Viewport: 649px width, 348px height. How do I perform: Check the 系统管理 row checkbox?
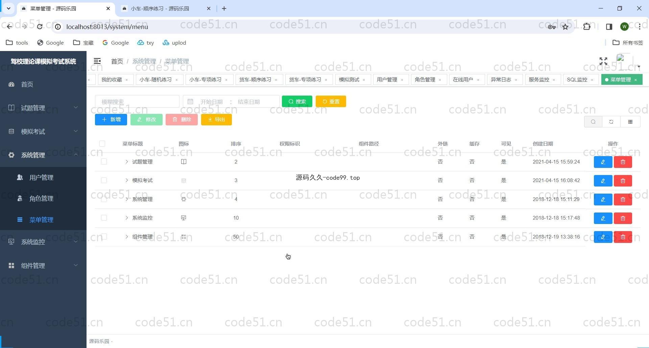(104, 199)
